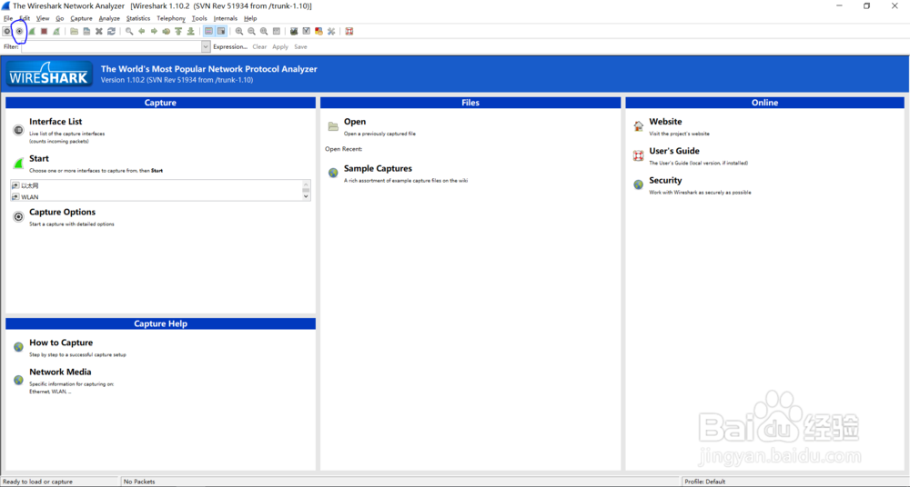This screenshot has height=487, width=910.
Task: Start a new live capture from toolbar
Action: [x=32, y=31]
